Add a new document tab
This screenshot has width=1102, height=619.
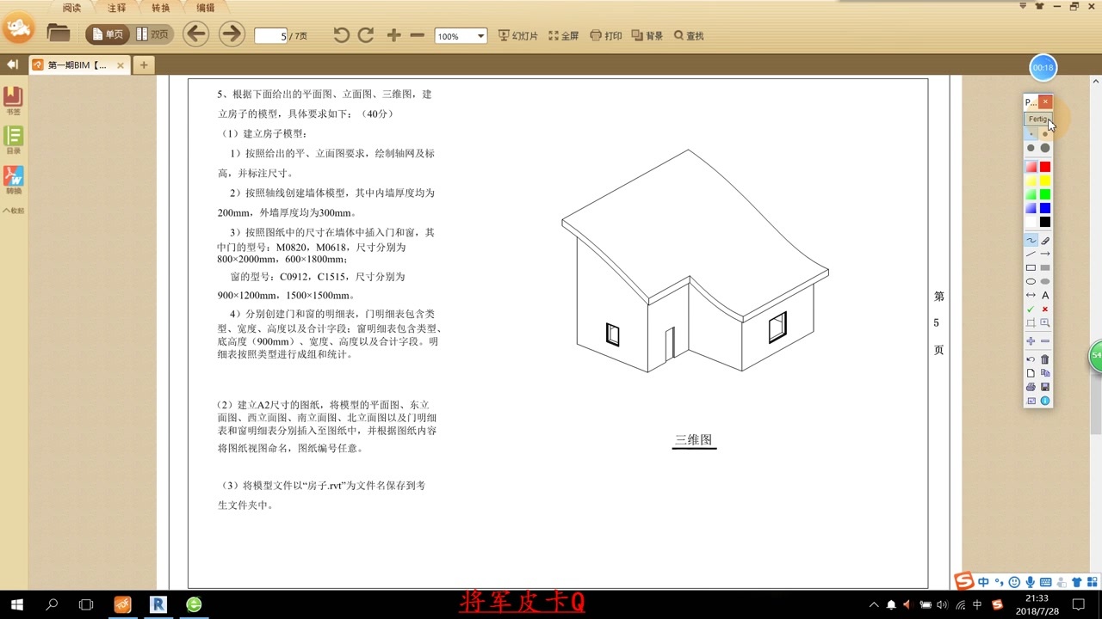pos(144,65)
